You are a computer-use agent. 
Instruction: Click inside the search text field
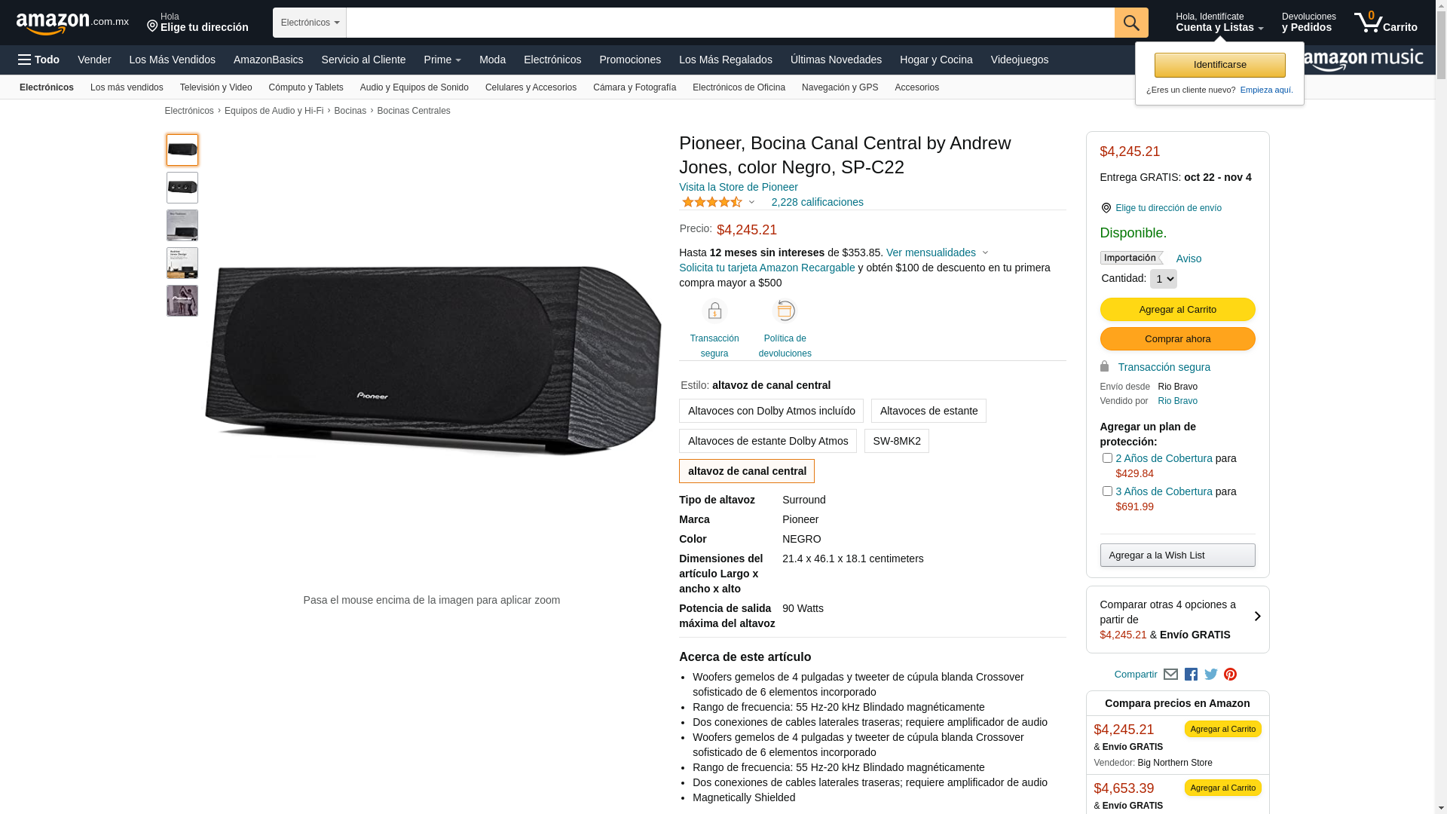click(x=730, y=23)
